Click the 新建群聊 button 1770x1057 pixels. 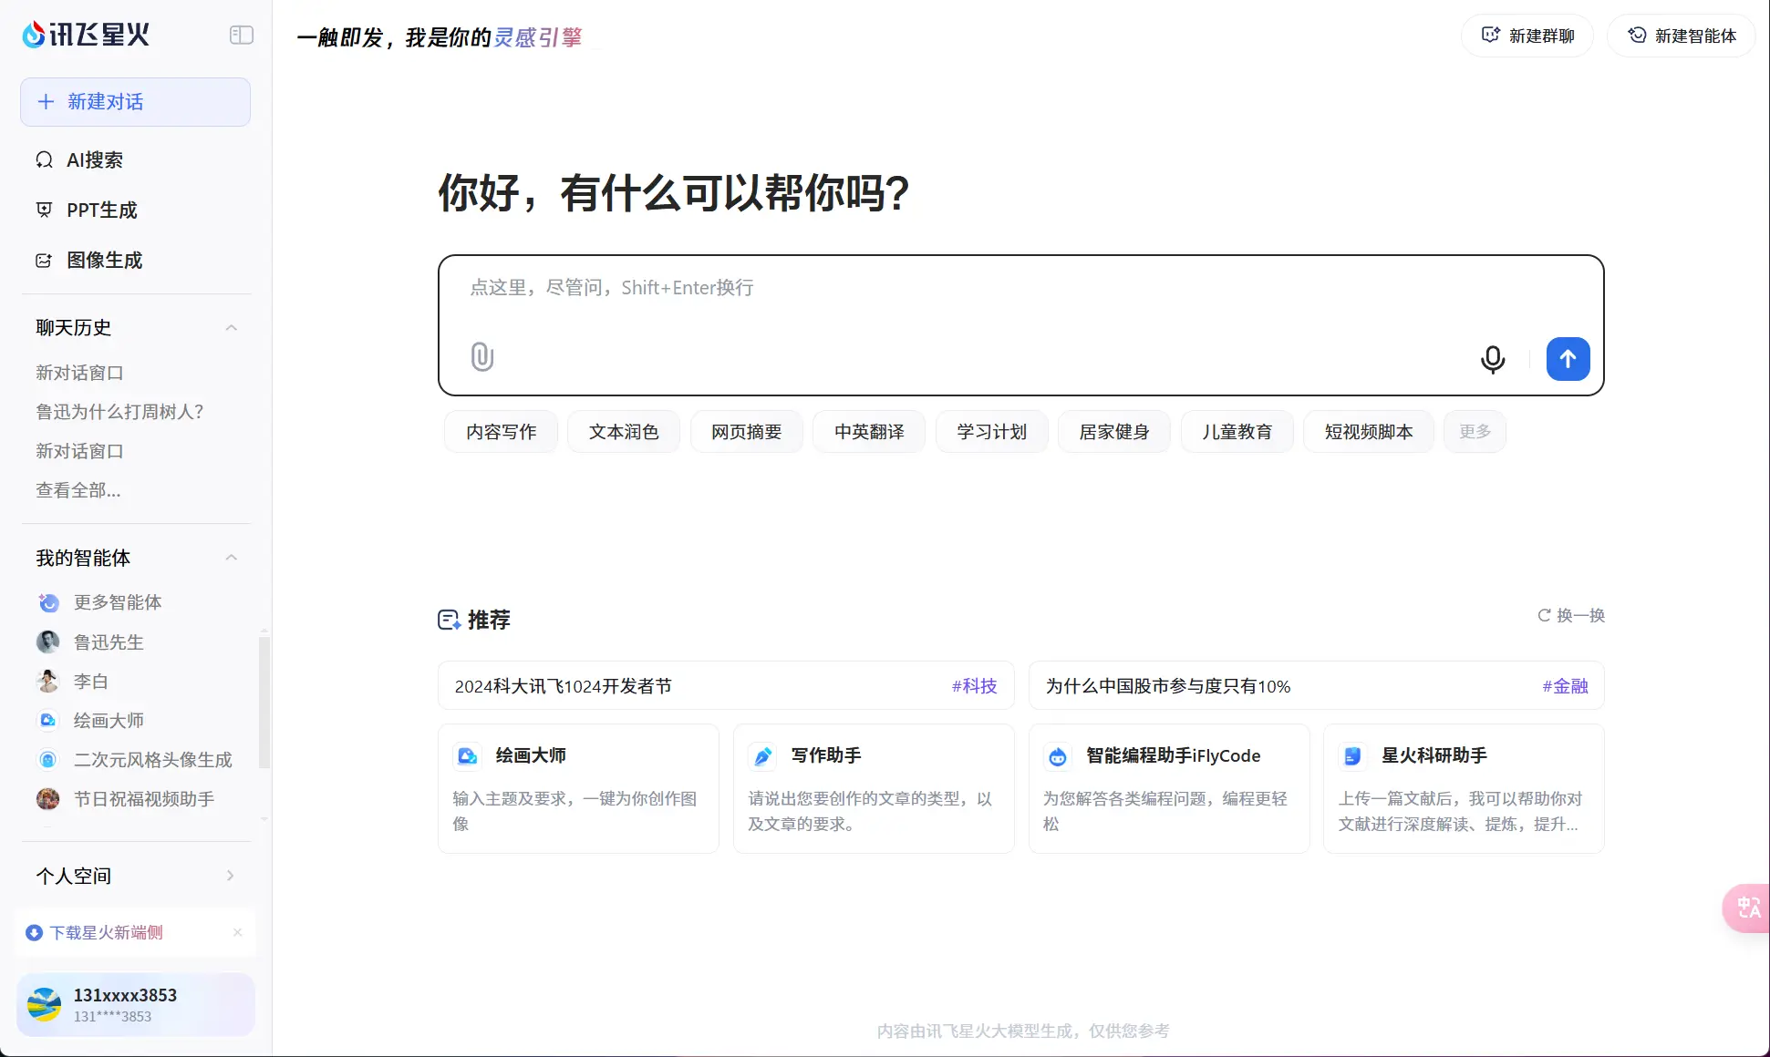click(1527, 36)
